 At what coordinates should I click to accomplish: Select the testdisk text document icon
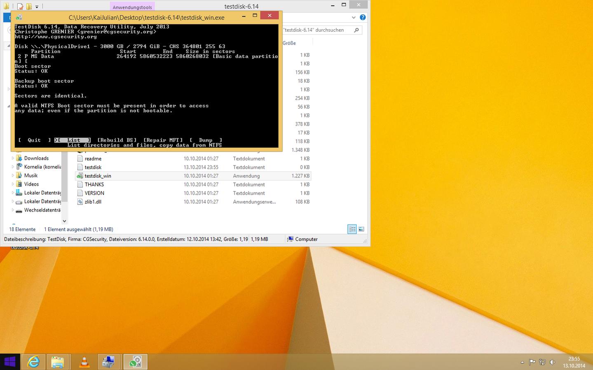click(80, 167)
